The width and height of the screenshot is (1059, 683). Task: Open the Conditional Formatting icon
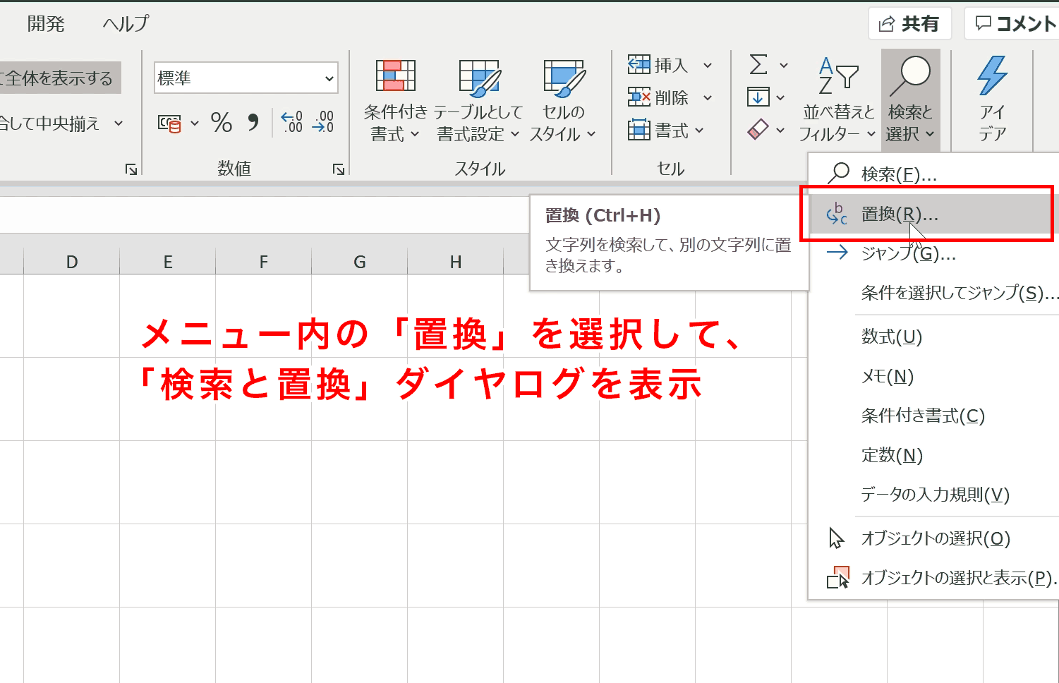395,76
